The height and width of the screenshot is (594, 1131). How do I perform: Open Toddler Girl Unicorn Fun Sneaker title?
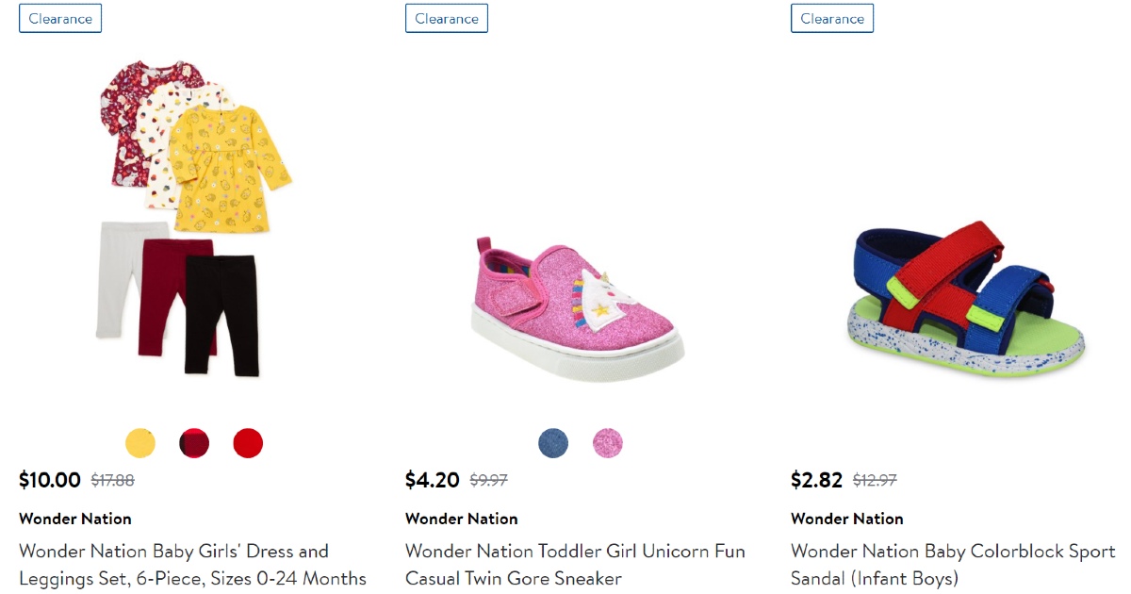575,564
